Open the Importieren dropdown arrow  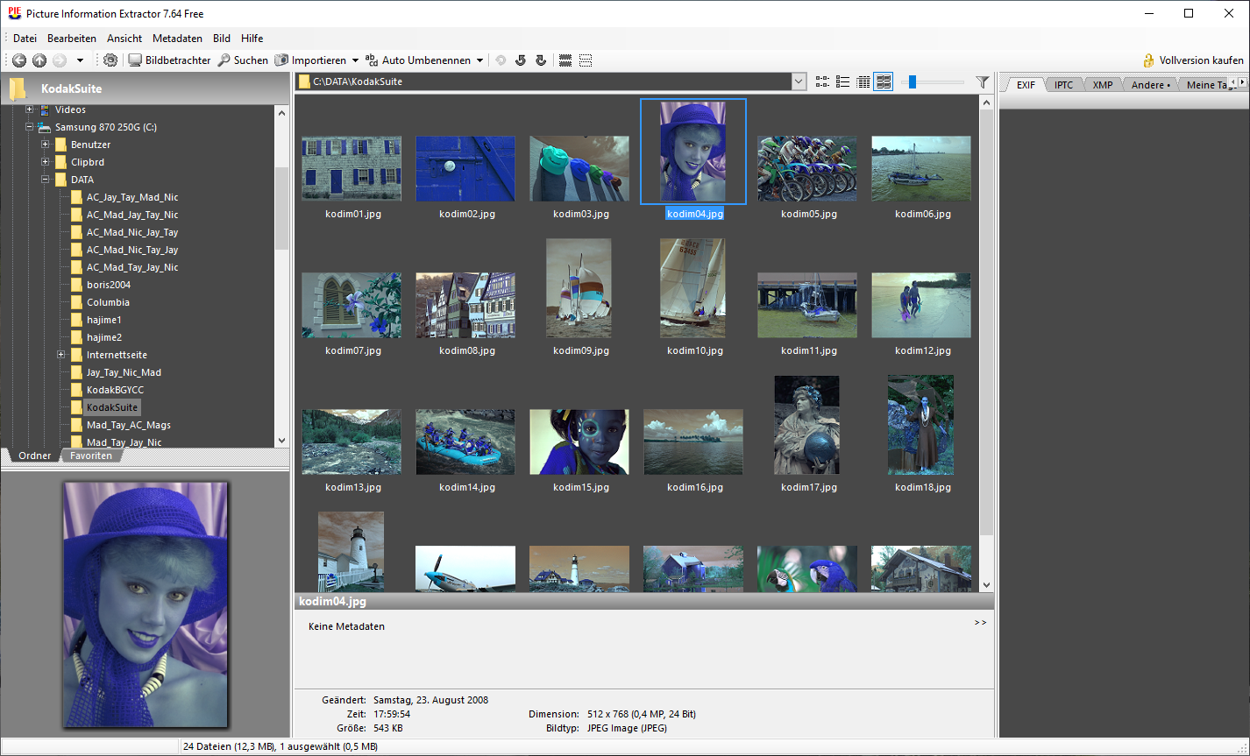pyautogui.click(x=355, y=60)
